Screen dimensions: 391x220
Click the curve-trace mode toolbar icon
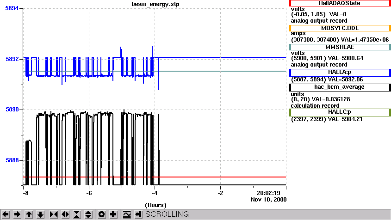[127, 214]
